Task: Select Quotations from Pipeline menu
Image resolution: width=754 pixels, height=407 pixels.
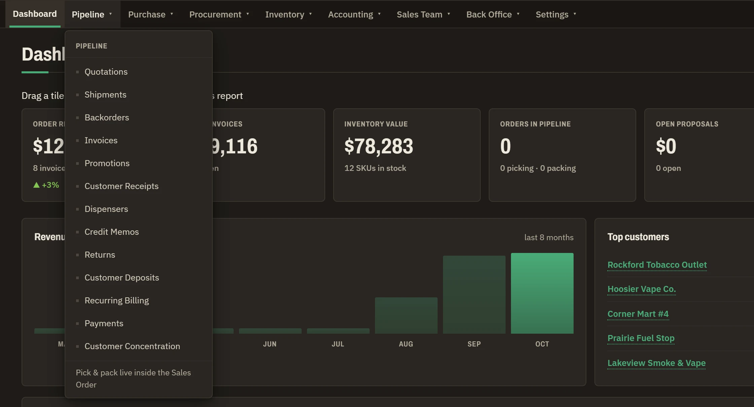Action: tap(138, 72)
